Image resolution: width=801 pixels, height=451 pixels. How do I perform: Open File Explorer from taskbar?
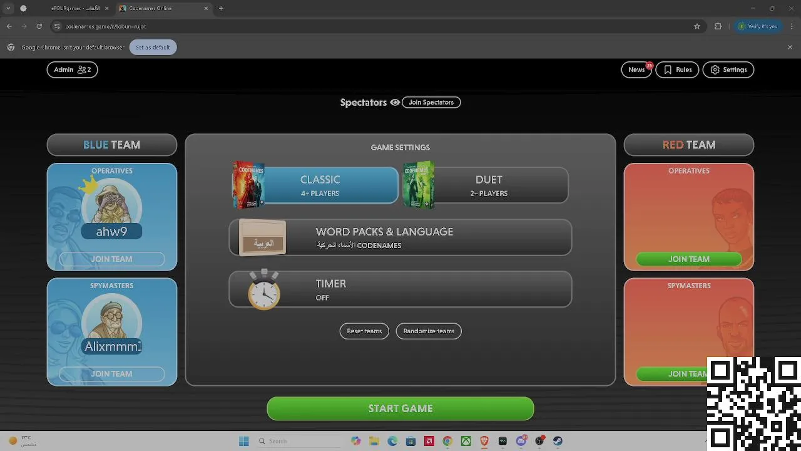[374, 441]
